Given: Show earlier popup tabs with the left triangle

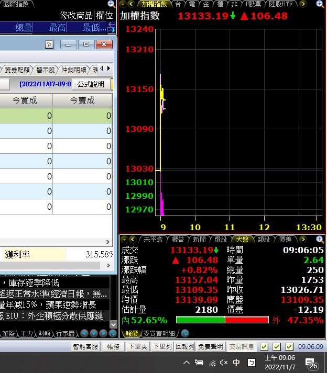Looking at the screenshot, I should click(102, 69).
